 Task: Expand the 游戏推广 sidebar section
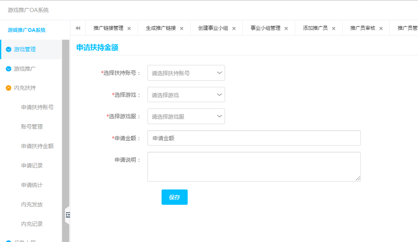point(25,69)
